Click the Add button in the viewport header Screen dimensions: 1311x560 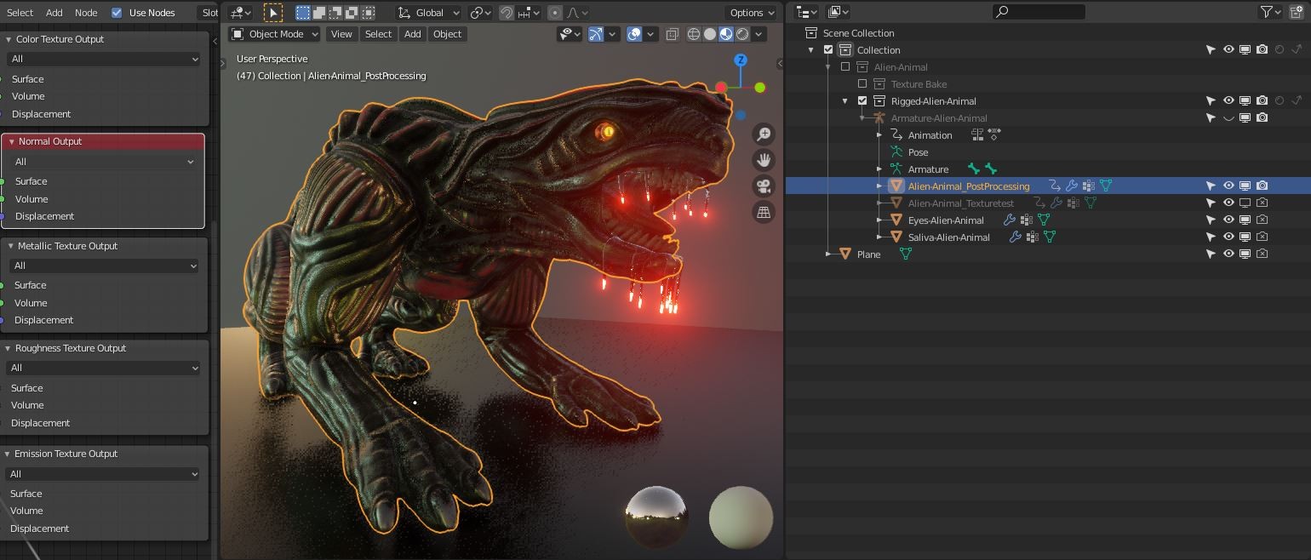412,34
